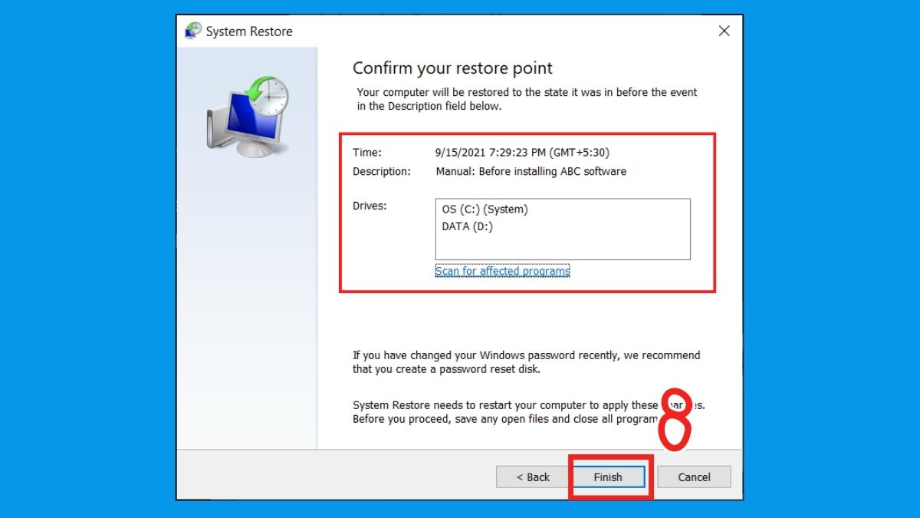Click the System Restore icon in the title bar
This screenshot has height=518, width=920.
tap(193, 31)
